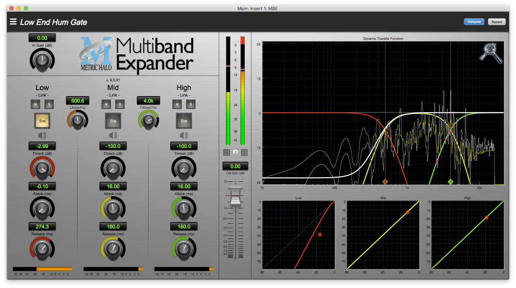Click the Mid band speaker icon
This screenshot has width=516, height=288.
tap(113, 136)
